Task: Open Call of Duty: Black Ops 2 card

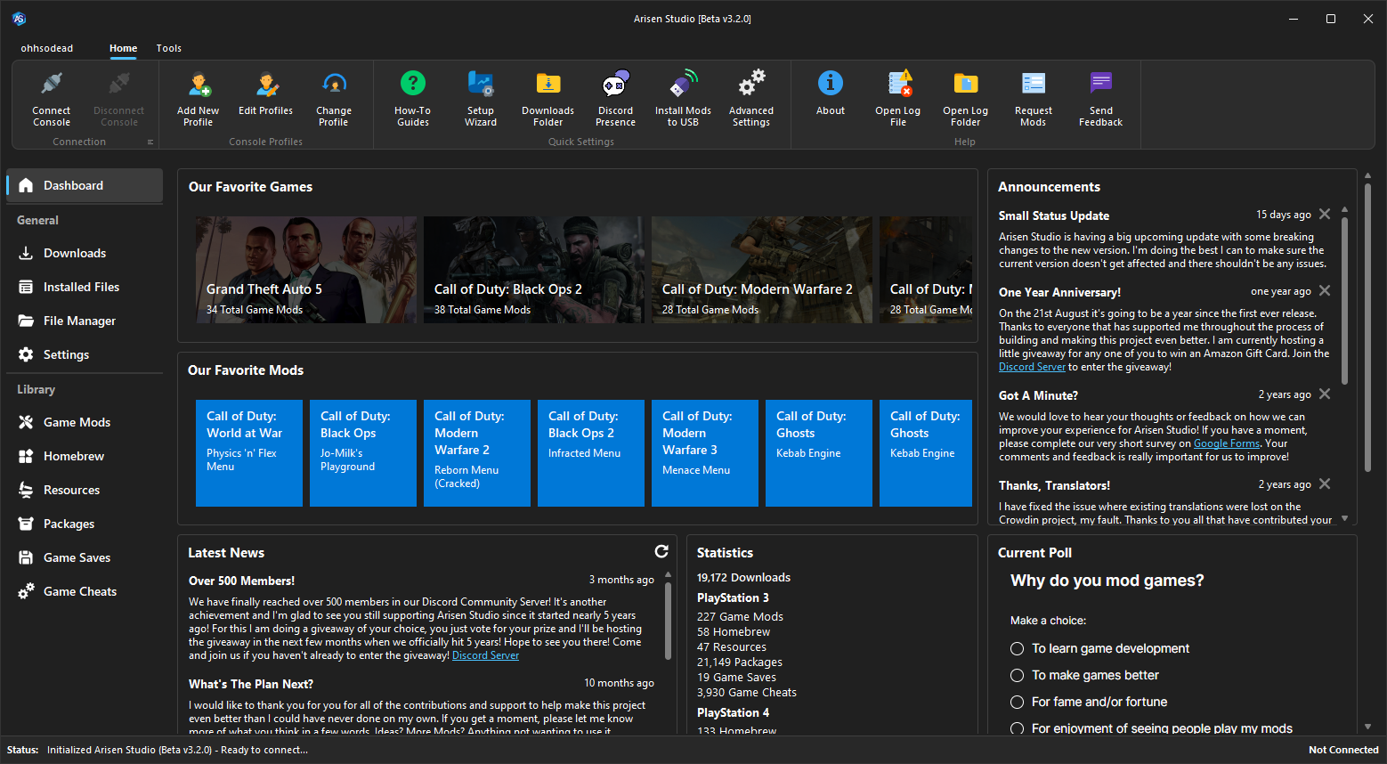Action: 534,270
